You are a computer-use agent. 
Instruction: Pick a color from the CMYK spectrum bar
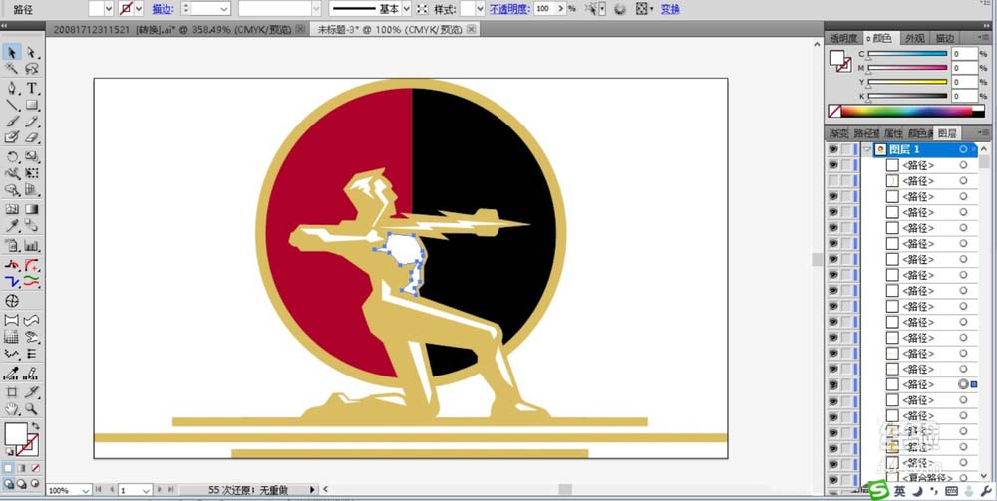click(x=906, y=112)
